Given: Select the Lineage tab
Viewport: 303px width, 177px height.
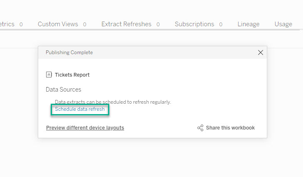Looking at the screenshot, I should pos(248,24).
